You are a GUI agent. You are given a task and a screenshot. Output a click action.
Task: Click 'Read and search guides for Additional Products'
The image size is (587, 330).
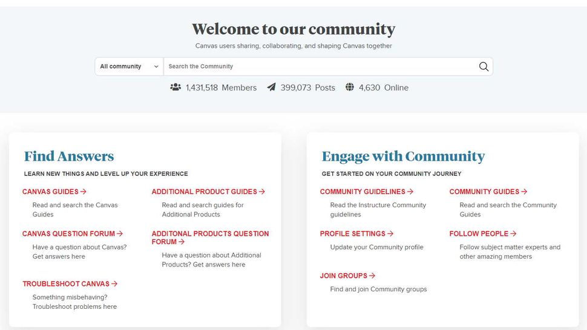203,210
